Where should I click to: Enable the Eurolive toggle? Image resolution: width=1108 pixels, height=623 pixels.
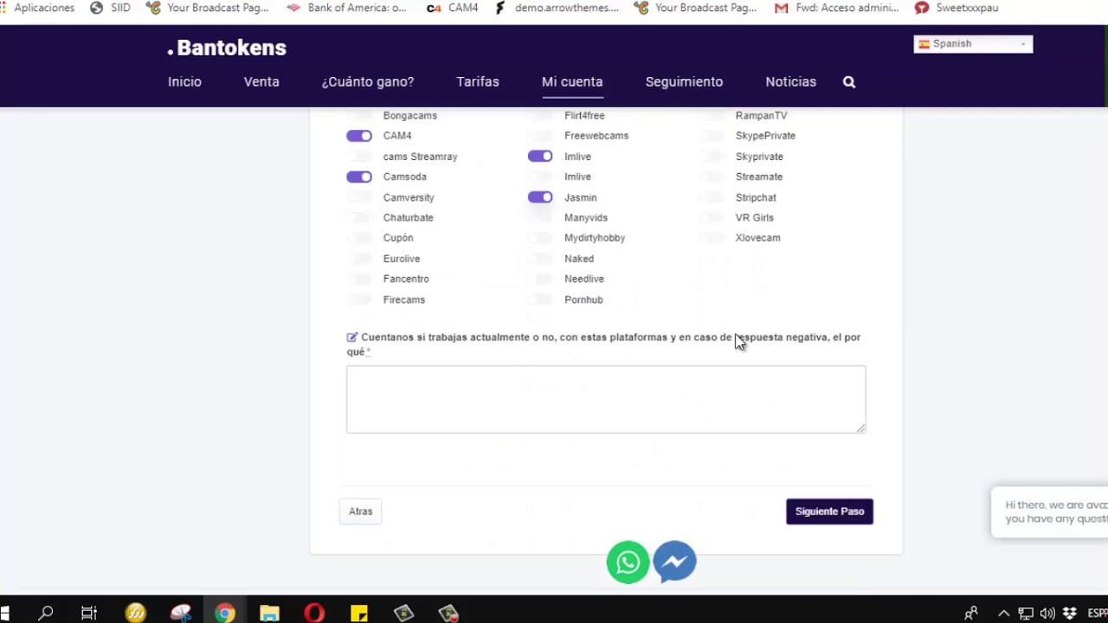[x=359, y=259]
